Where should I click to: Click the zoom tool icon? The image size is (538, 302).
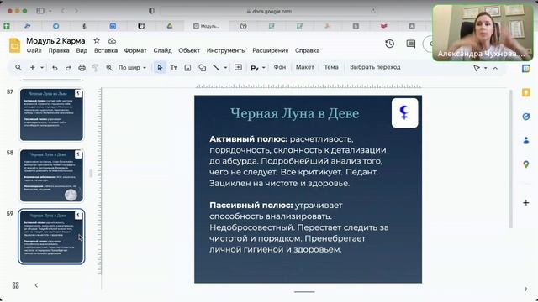(109, 68)
